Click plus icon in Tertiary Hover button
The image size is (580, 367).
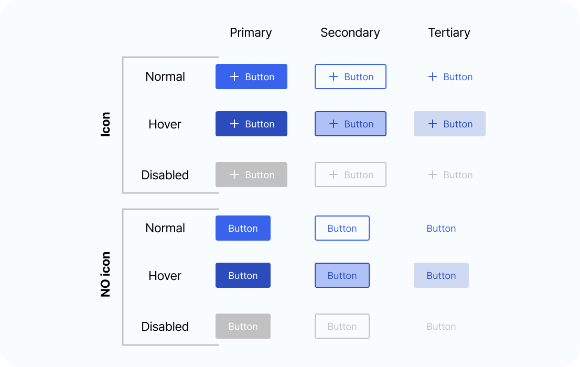(x=433, y=124)
